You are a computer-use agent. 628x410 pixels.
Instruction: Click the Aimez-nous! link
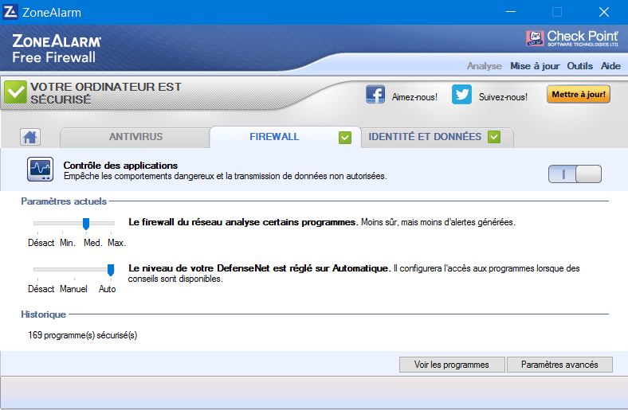[x=414, y=97]
